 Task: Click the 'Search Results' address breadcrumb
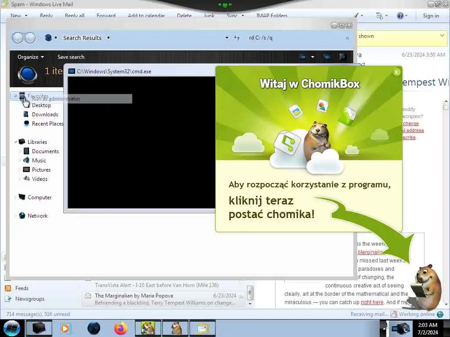tap(82, 38)
